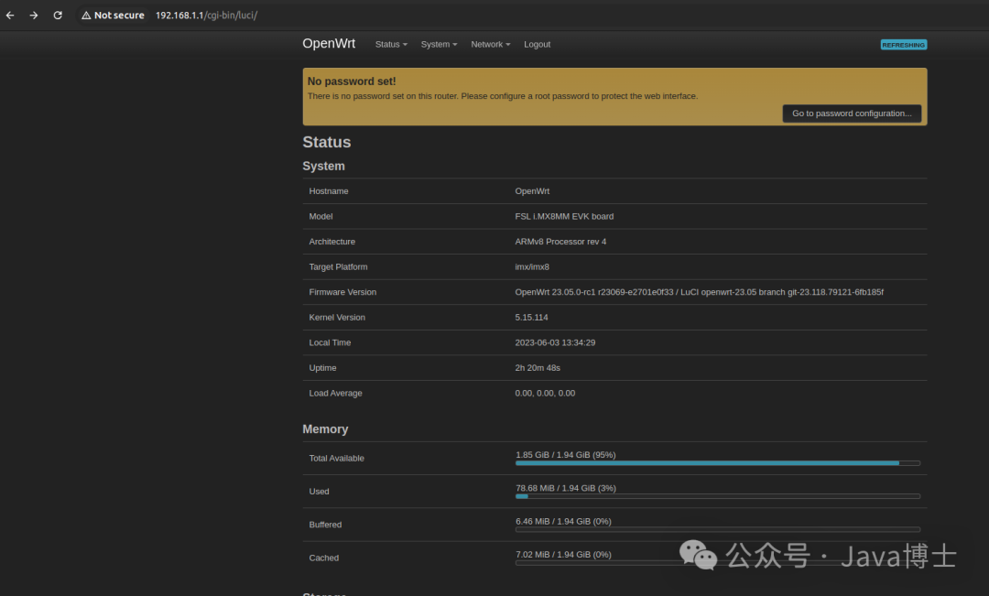Go forward using the browser forward arrow
Screen dimensions: 989x596
coord(33,15)
